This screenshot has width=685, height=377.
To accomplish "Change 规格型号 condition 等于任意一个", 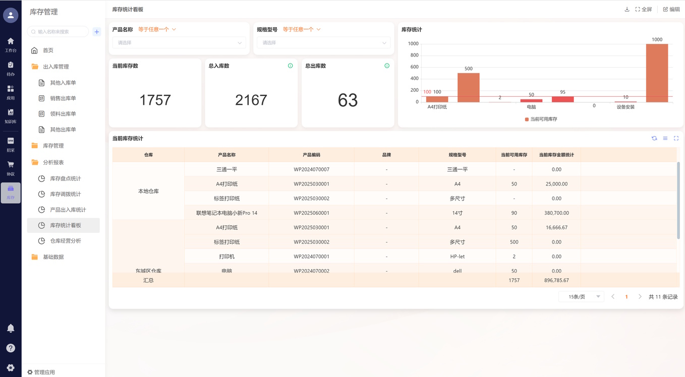I will click(x=302, y=30).
